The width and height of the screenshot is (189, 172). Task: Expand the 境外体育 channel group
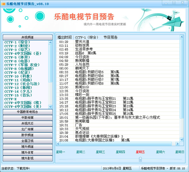pos(28,152)
